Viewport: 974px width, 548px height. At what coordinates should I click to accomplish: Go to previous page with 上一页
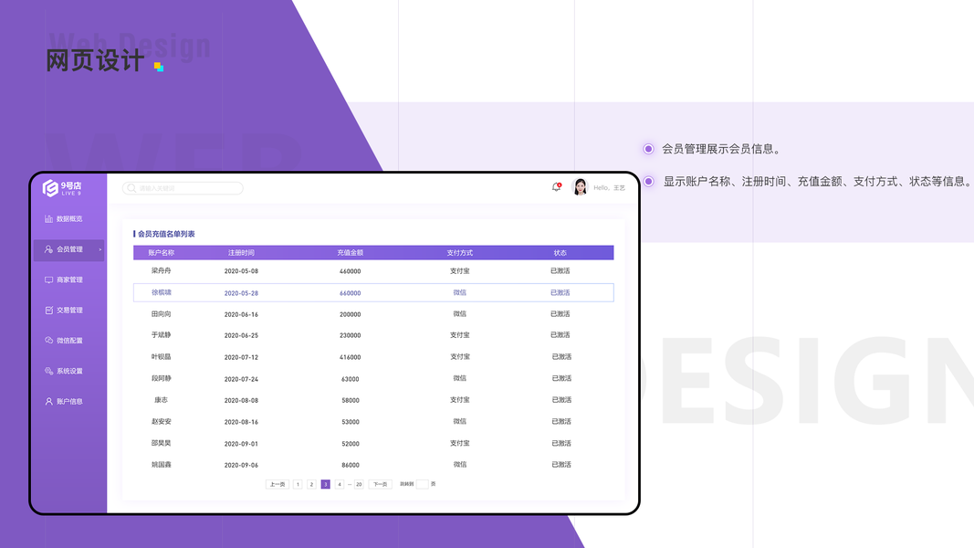click(277, 484)
